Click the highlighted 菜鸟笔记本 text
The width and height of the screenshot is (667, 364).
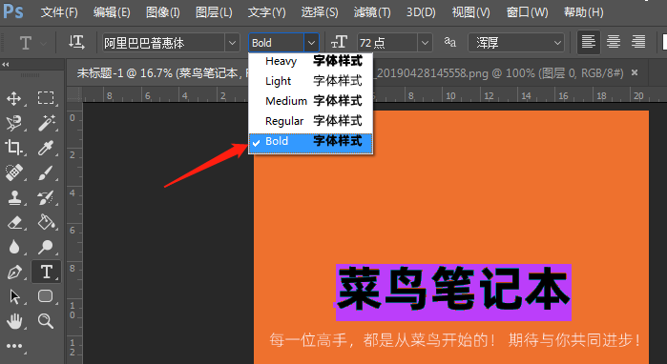click(453, 293)
